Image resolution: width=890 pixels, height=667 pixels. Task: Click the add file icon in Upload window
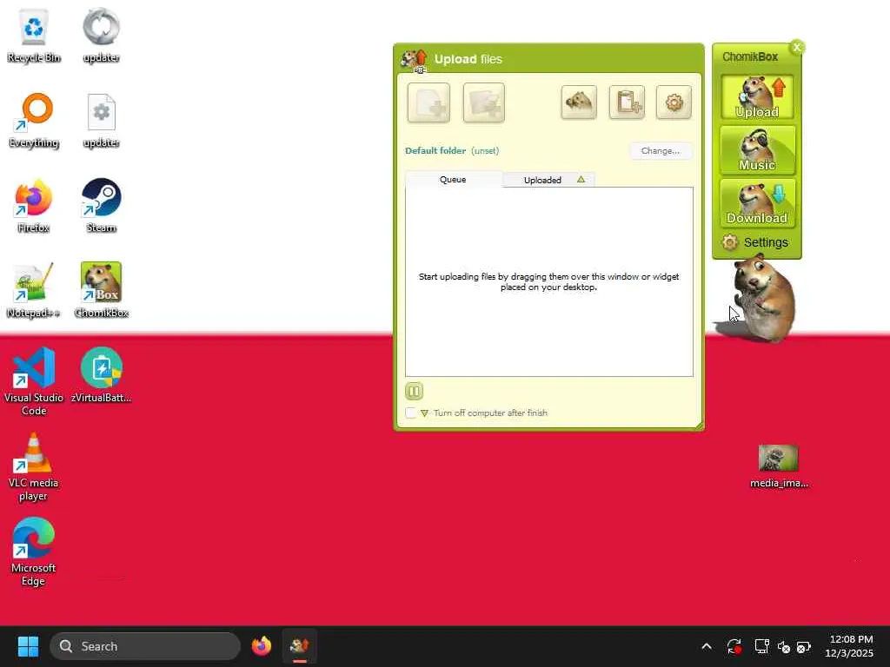coord(428,102)
